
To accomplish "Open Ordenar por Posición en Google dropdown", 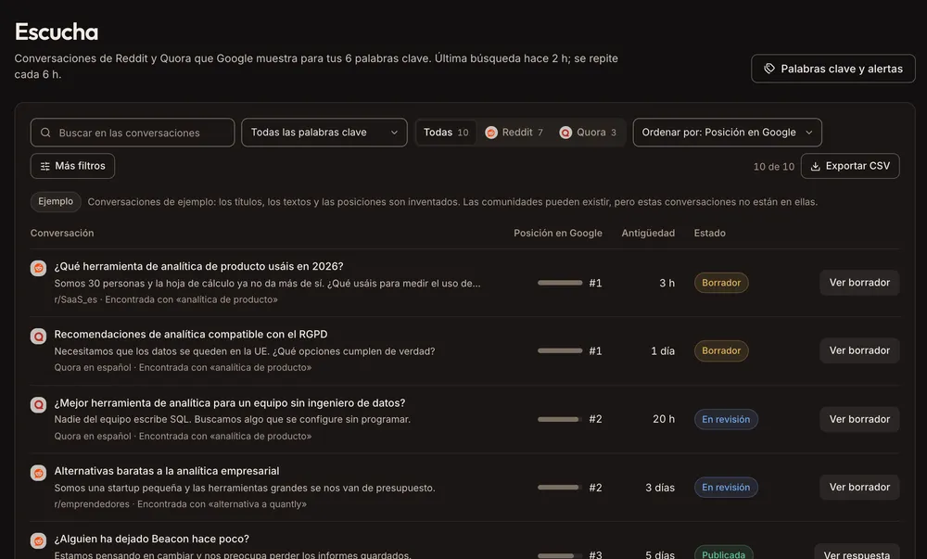I will pos(727,133).
